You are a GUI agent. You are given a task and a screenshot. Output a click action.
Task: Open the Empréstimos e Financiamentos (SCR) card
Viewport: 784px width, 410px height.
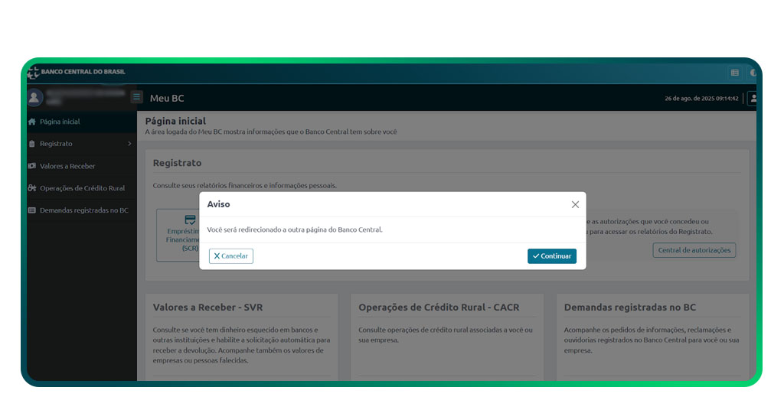tap(178, 235)
